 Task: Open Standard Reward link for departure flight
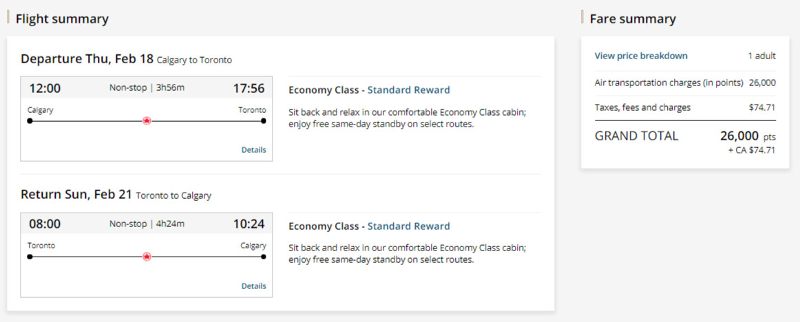point(408,90)
